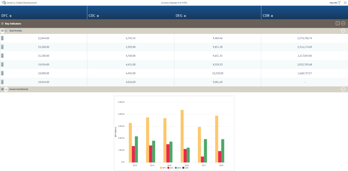Click the Filter DFIs label
Screen dimensions: 348x171
(333, 3)
